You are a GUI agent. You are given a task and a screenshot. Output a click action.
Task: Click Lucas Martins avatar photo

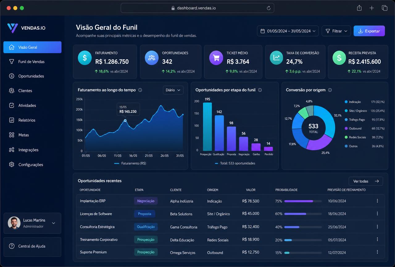[14, 223]
